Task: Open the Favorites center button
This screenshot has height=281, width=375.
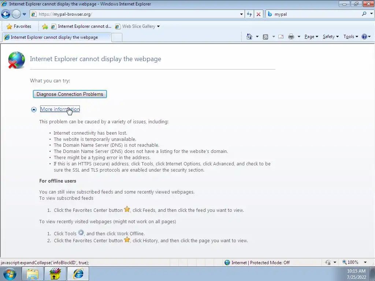Action: (19, 26)
